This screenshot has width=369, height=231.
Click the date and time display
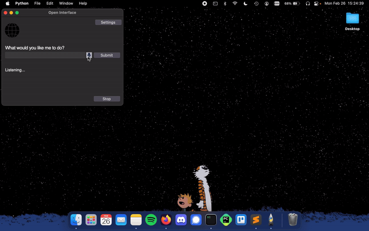344,3
